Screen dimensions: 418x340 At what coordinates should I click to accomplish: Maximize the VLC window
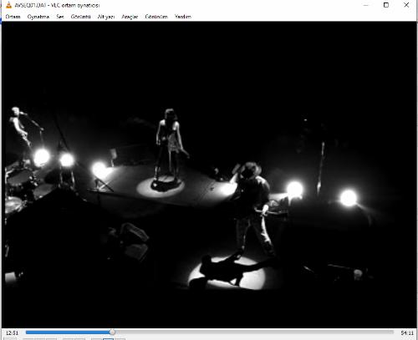pos(386,5)
